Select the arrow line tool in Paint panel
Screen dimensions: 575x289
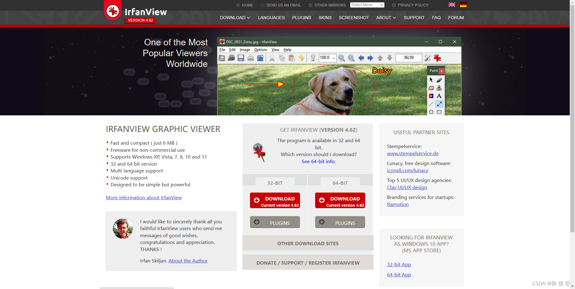[439, 104]
